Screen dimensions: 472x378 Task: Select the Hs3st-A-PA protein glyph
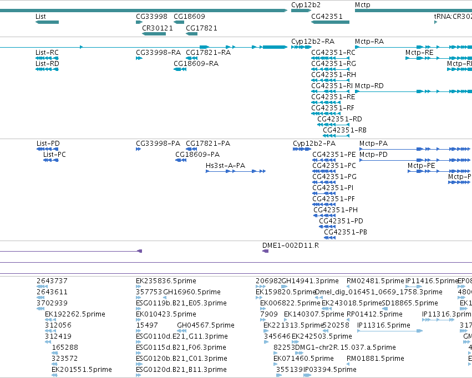click(236, 171)
